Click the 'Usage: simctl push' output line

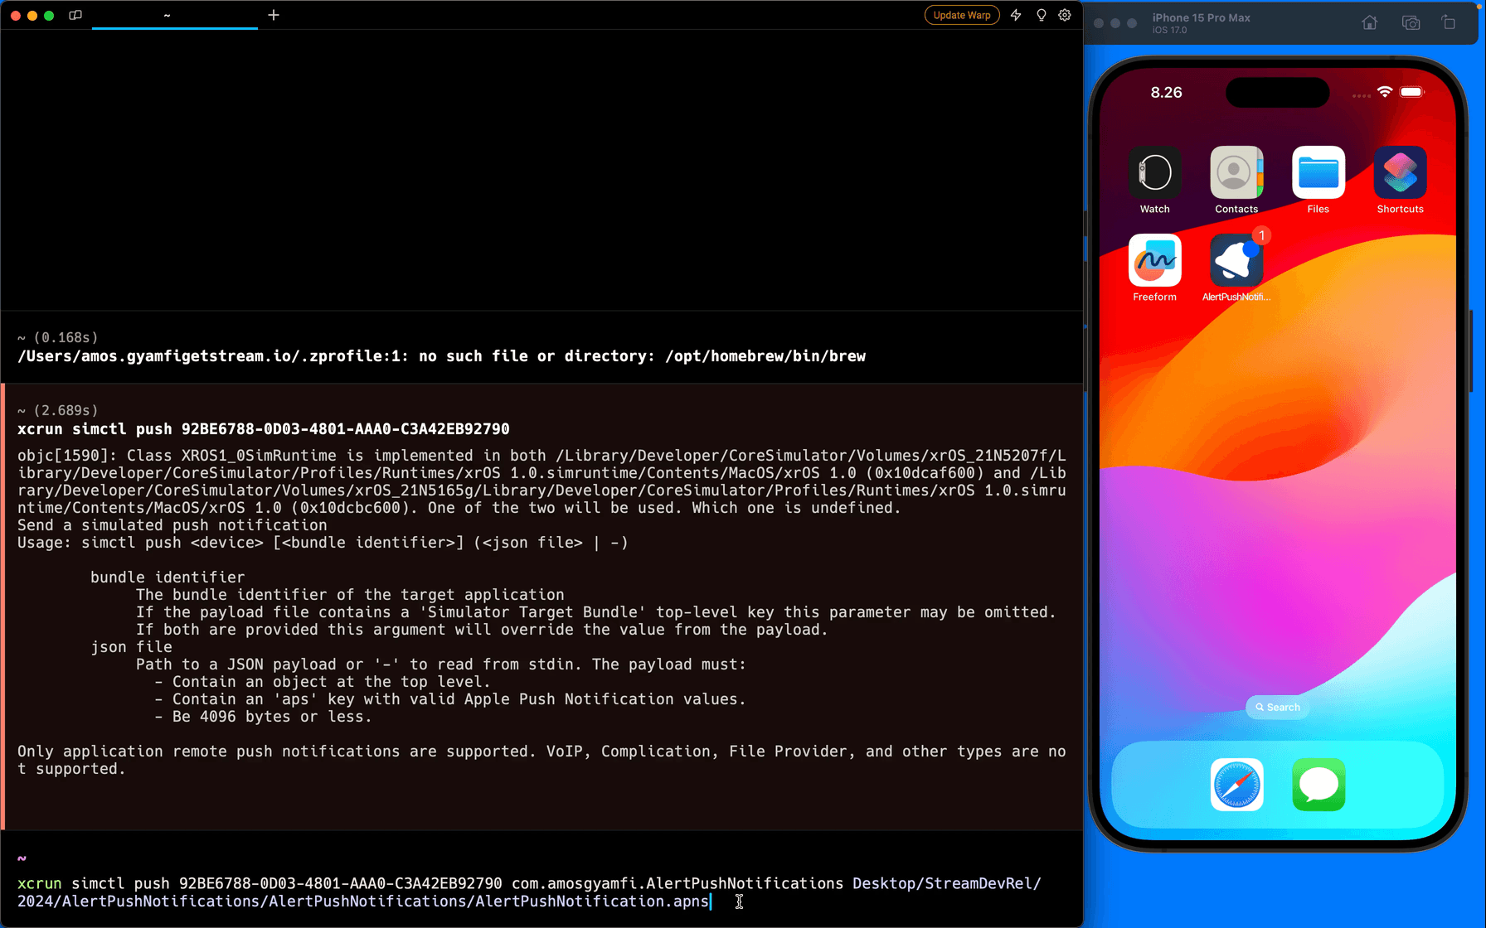pyautogui.click(x=323, y=543)
